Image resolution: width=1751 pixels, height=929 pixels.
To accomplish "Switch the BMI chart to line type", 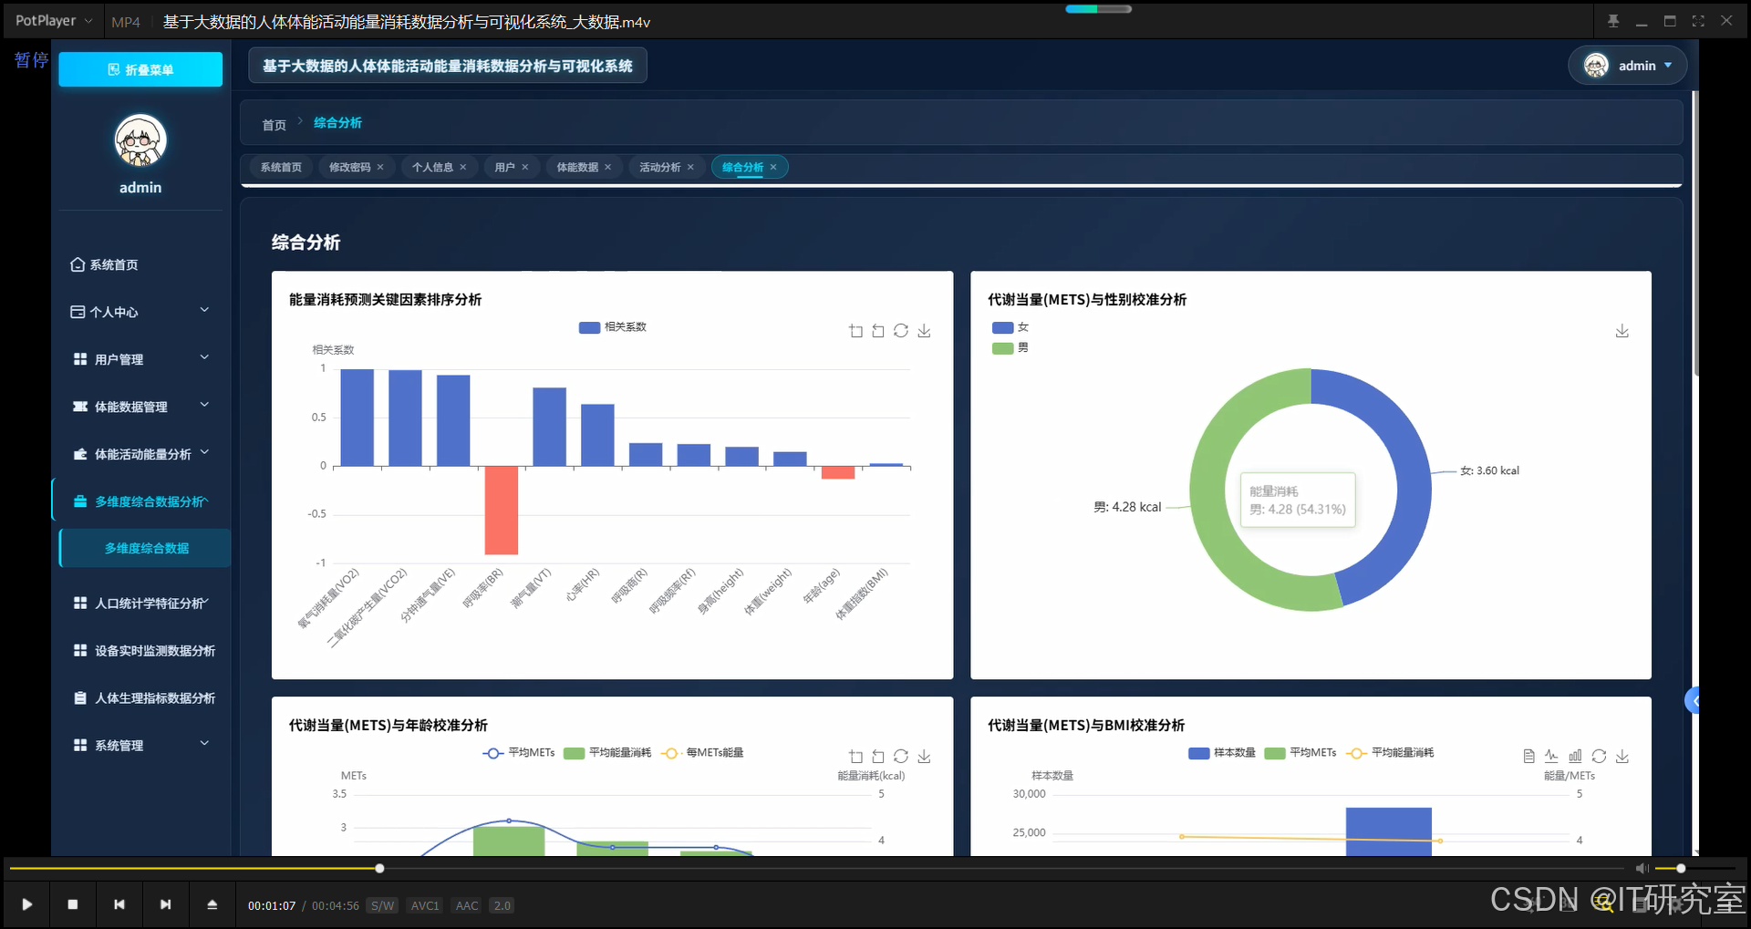I will click(x=1551, y=757).
